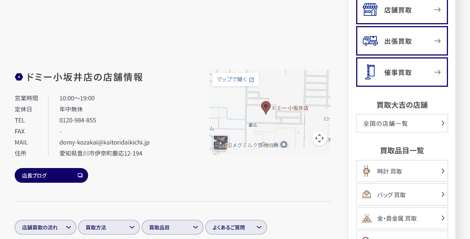Click chevron on 時計 買取 row
Image resolution: width=470 pixels, height=239 pixels.
443,171
